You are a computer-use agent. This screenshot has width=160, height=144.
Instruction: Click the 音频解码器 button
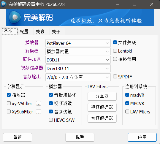[102, 118]
